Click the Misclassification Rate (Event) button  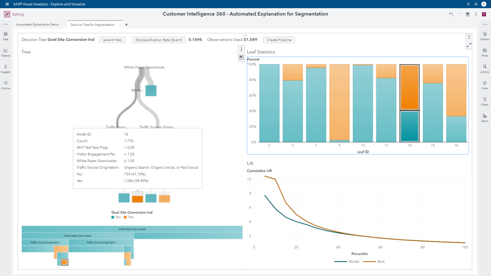click(158, 40)
